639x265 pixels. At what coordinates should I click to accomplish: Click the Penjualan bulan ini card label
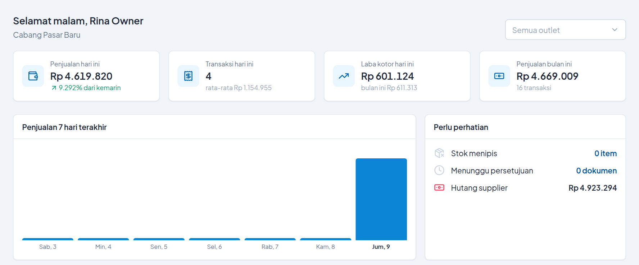(544, 64)
